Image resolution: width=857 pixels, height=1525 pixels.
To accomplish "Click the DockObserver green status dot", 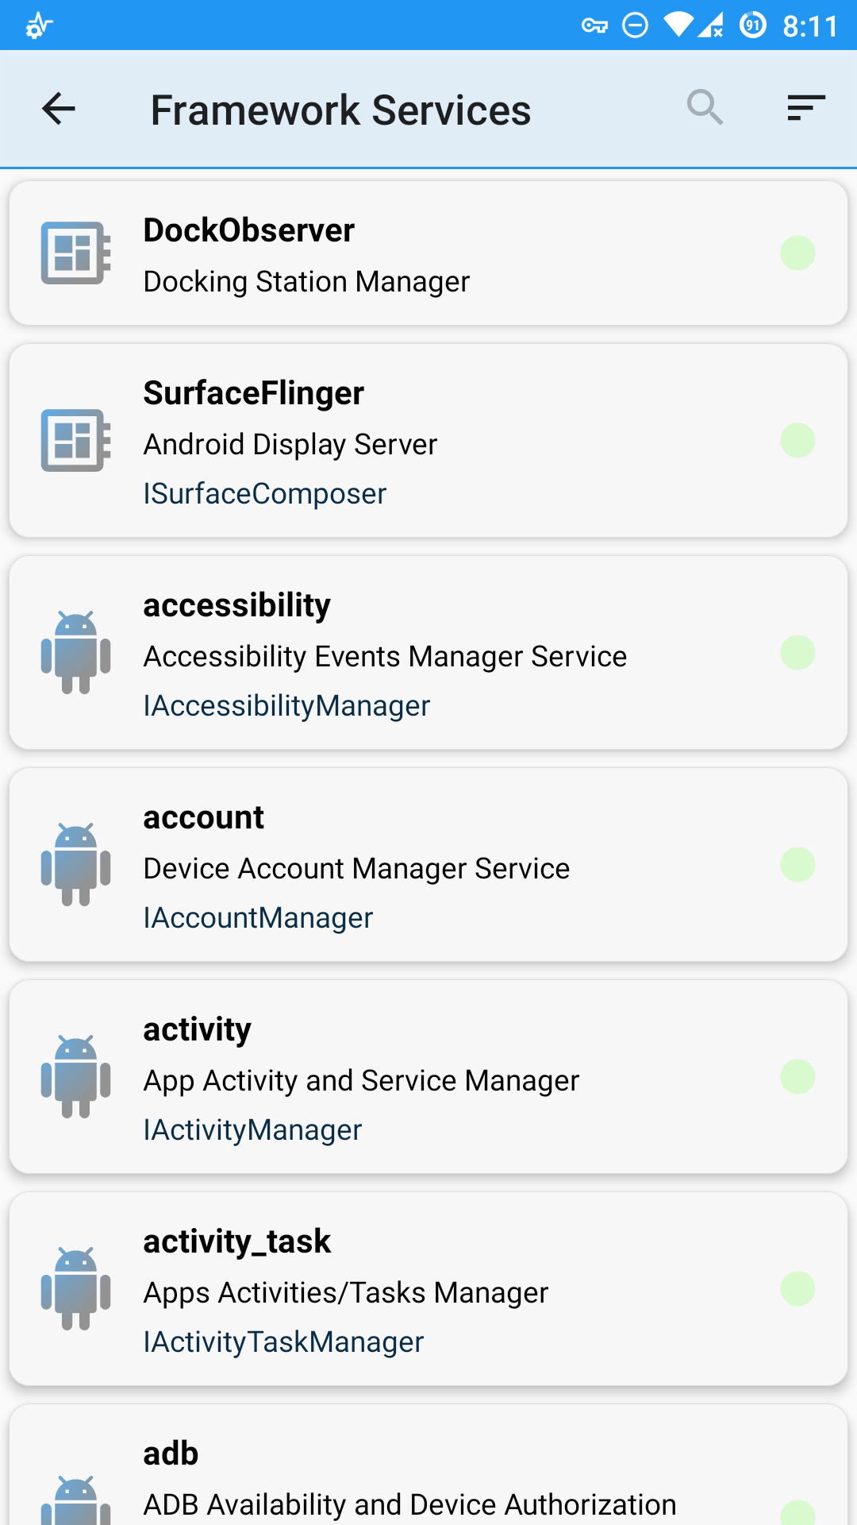I will 797,253.
